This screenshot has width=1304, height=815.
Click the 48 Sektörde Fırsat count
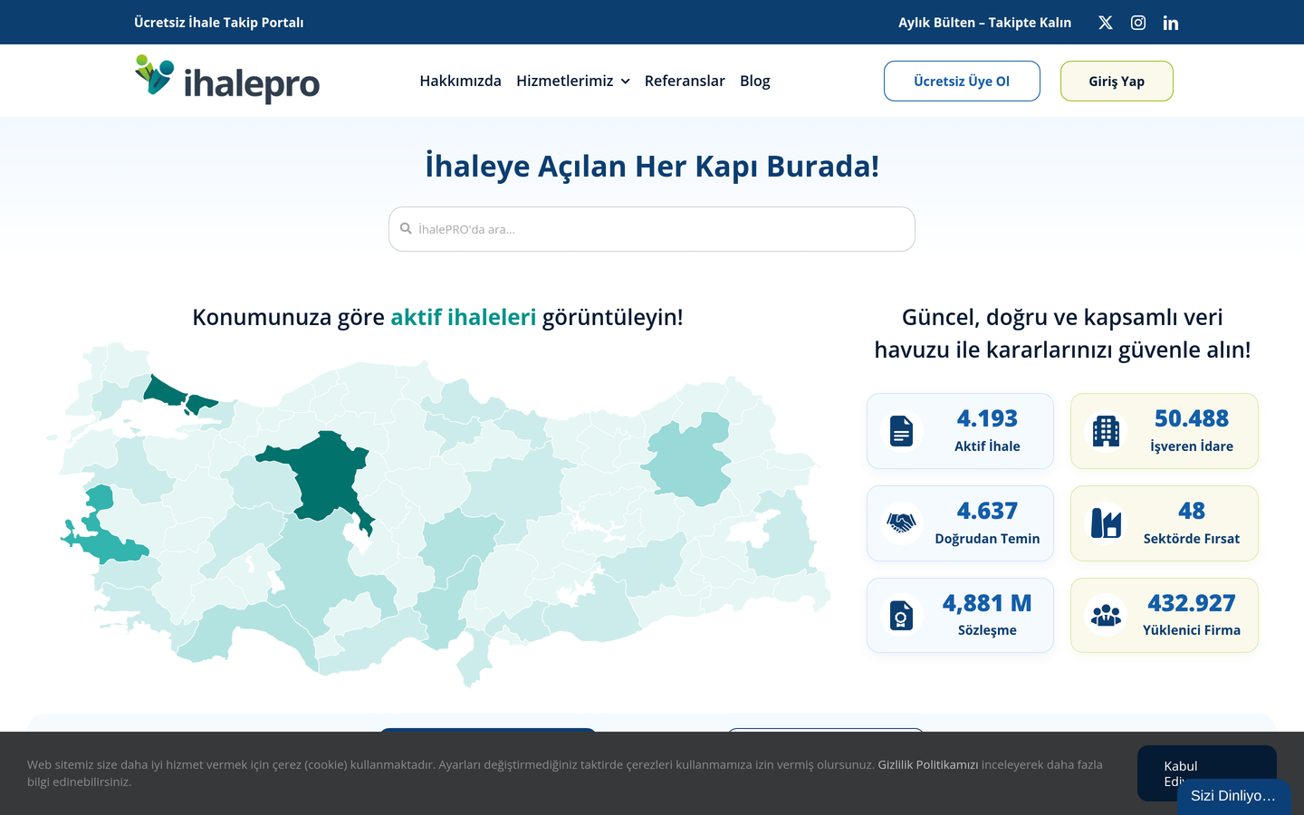click(1192, 511)
